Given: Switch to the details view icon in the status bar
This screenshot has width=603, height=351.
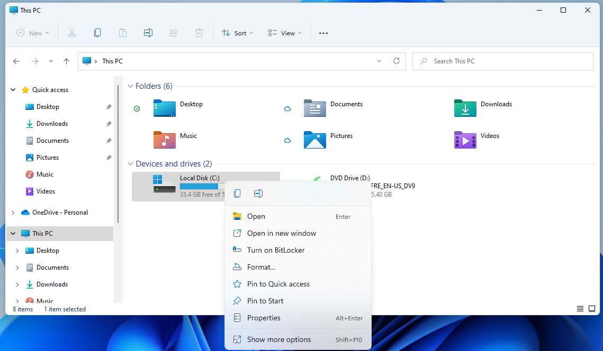Looking at the screenshot, I should click(580, 309).
